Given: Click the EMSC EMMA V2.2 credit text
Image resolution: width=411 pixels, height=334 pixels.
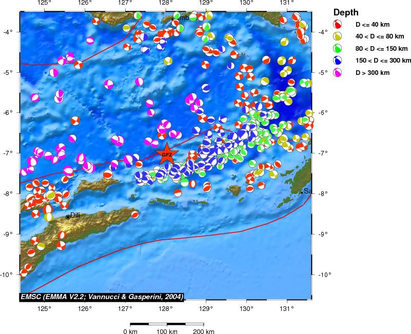Looking at the screenshot, I should tap(102, 297).
